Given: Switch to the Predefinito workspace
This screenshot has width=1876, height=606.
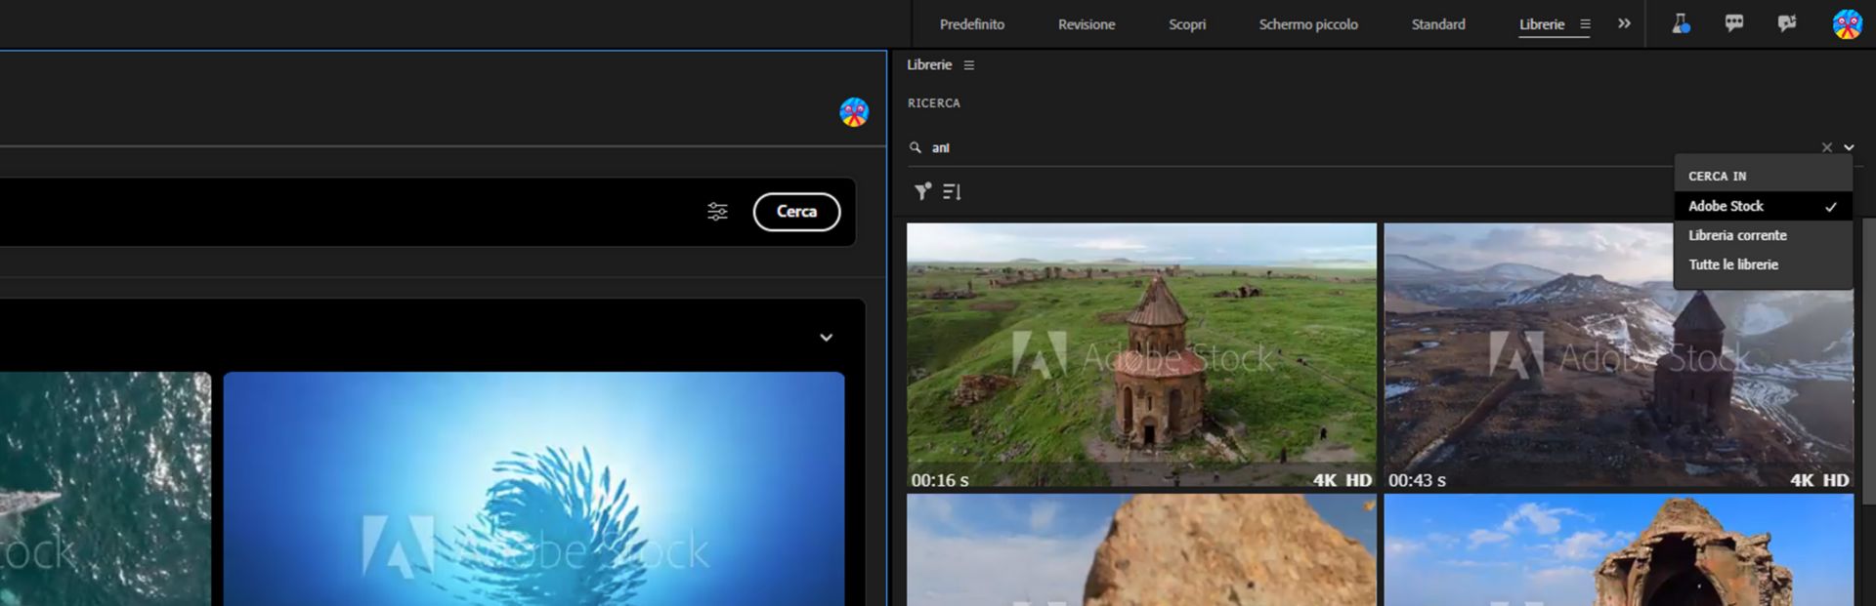Looking at the screenshot, I should tap(971, 24).
